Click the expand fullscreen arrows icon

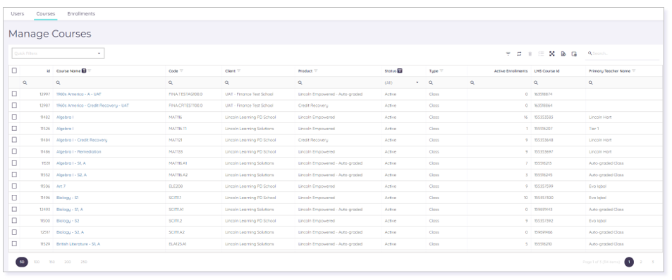552,54
